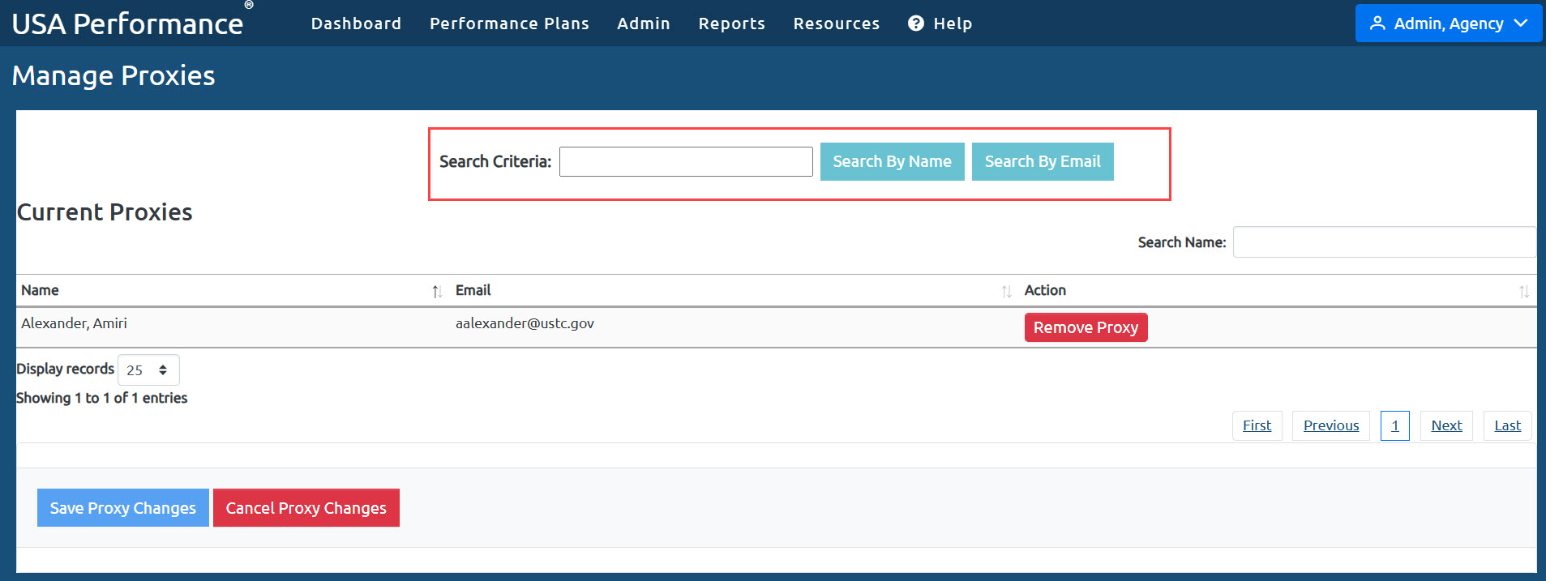
Task: Sort table by Email column arrows
Action: point(1006,291)
